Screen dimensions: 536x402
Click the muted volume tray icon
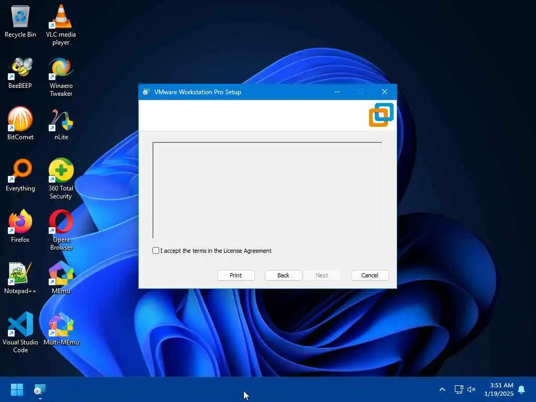coord(472,389)
